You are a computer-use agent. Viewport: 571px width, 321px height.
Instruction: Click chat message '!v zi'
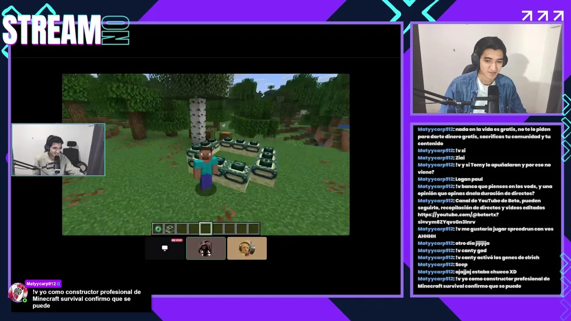(442, 151)
